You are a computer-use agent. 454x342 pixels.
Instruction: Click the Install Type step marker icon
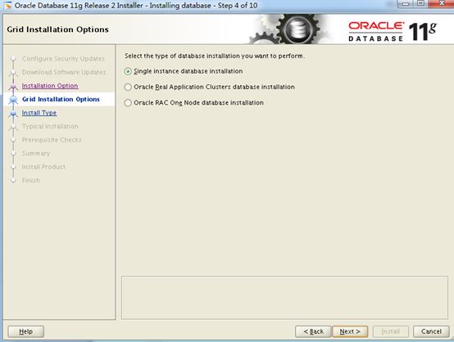tap(13, 114)
